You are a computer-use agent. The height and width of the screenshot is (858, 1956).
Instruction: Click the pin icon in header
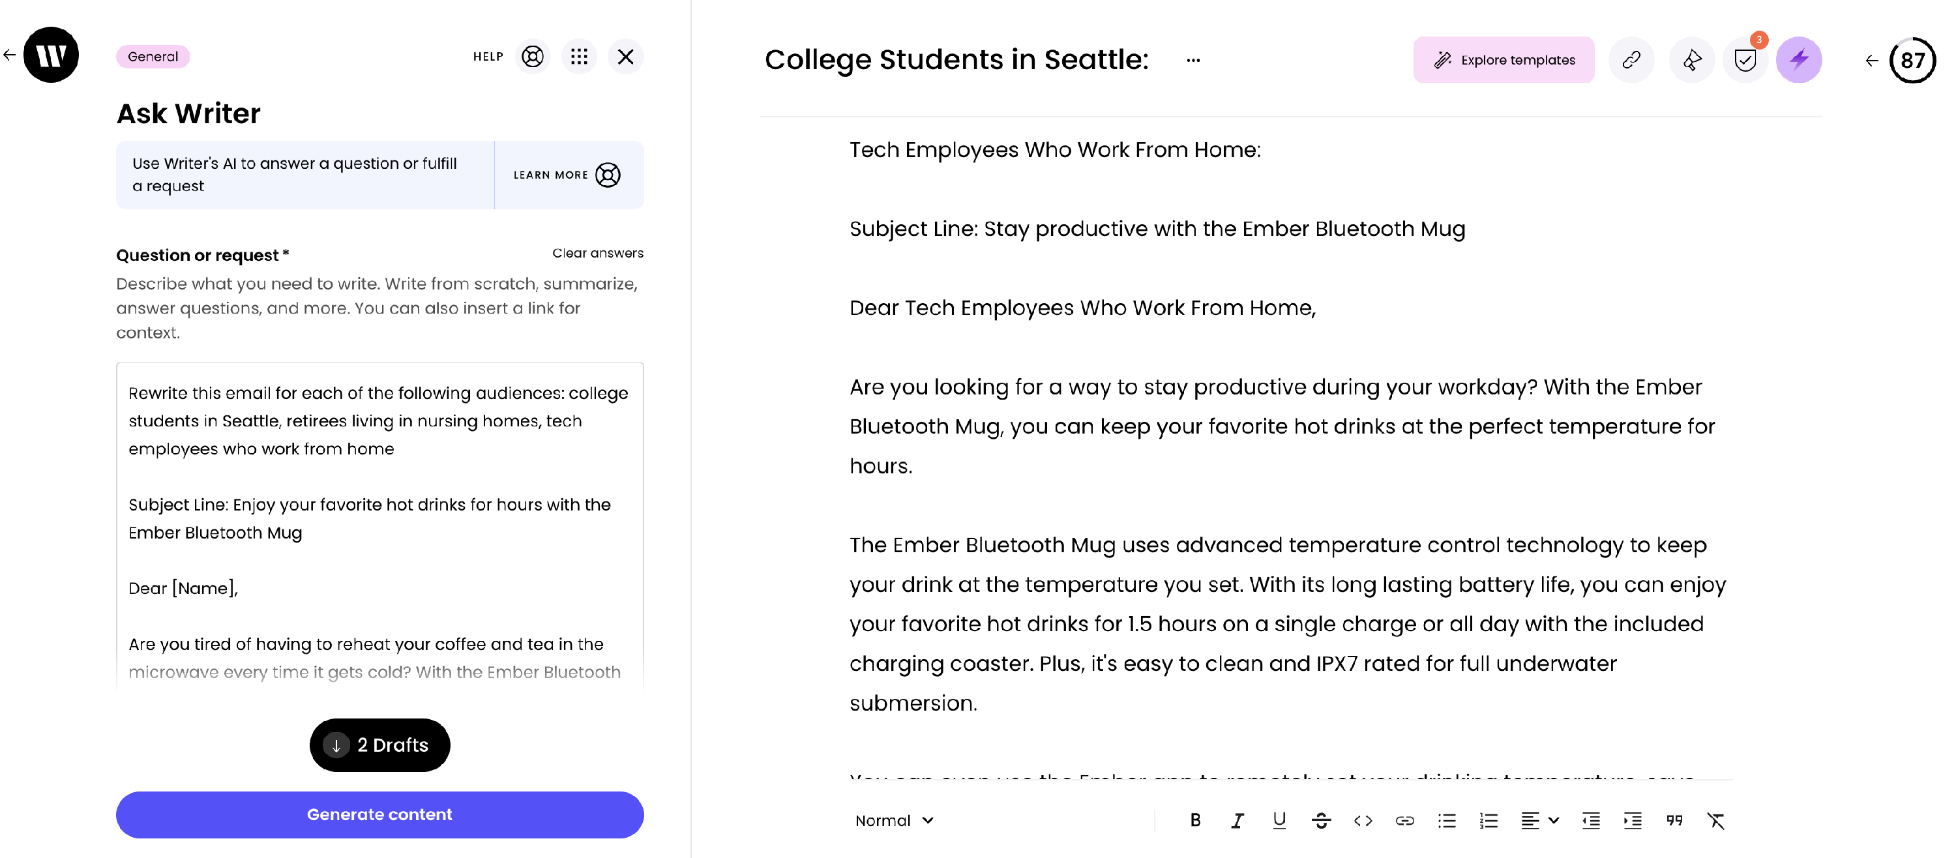[1692, 60]
